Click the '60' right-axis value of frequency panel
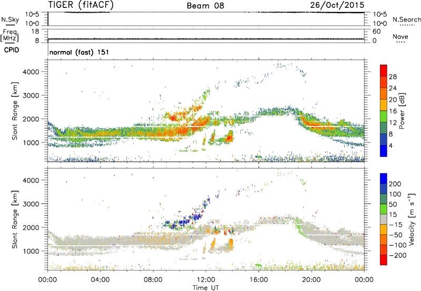The height and width of the screenshot is (291, 421). click(376, 32)
